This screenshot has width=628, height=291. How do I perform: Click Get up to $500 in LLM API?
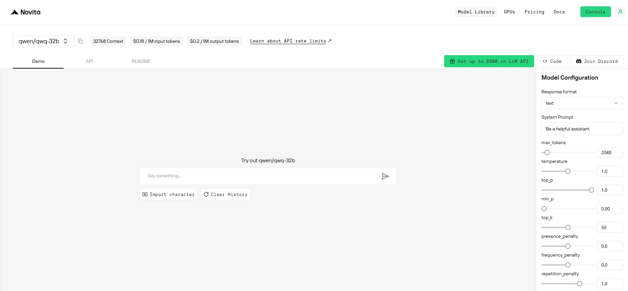point(489,61)
